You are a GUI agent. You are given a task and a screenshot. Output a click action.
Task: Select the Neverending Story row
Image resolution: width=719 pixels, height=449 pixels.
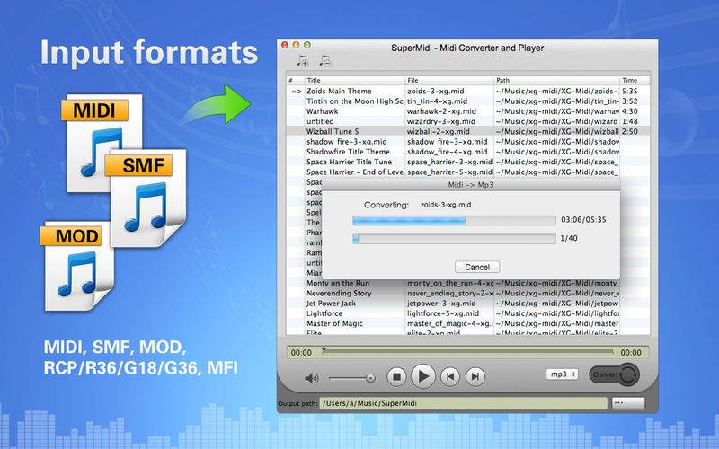[x=467, y=294]
